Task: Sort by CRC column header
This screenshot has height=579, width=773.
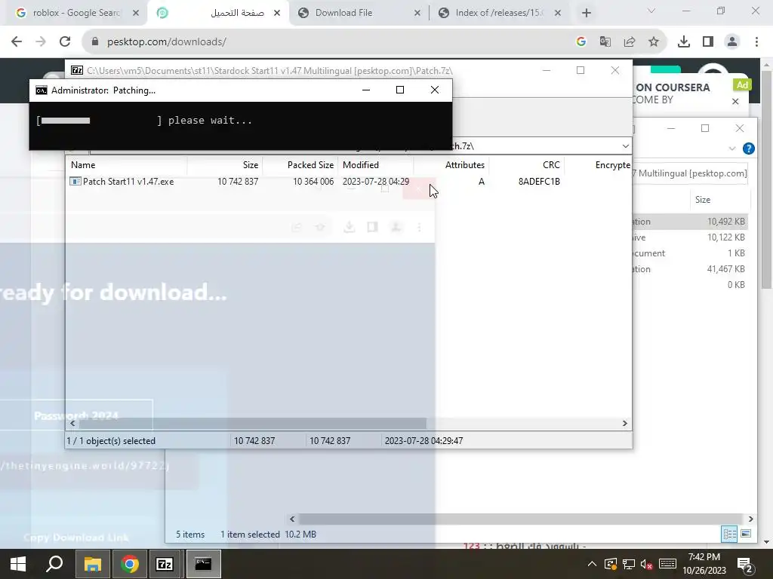Action: click(x=526, y=165)
